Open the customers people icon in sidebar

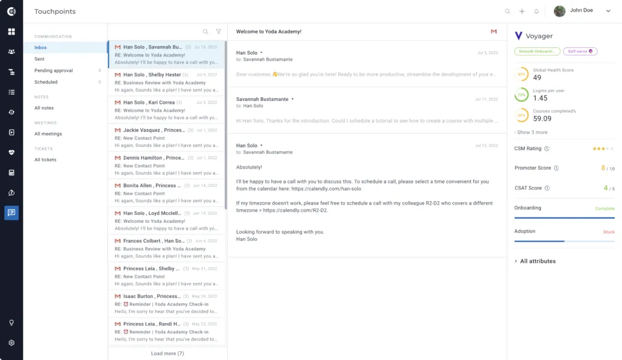coord(12,52)
